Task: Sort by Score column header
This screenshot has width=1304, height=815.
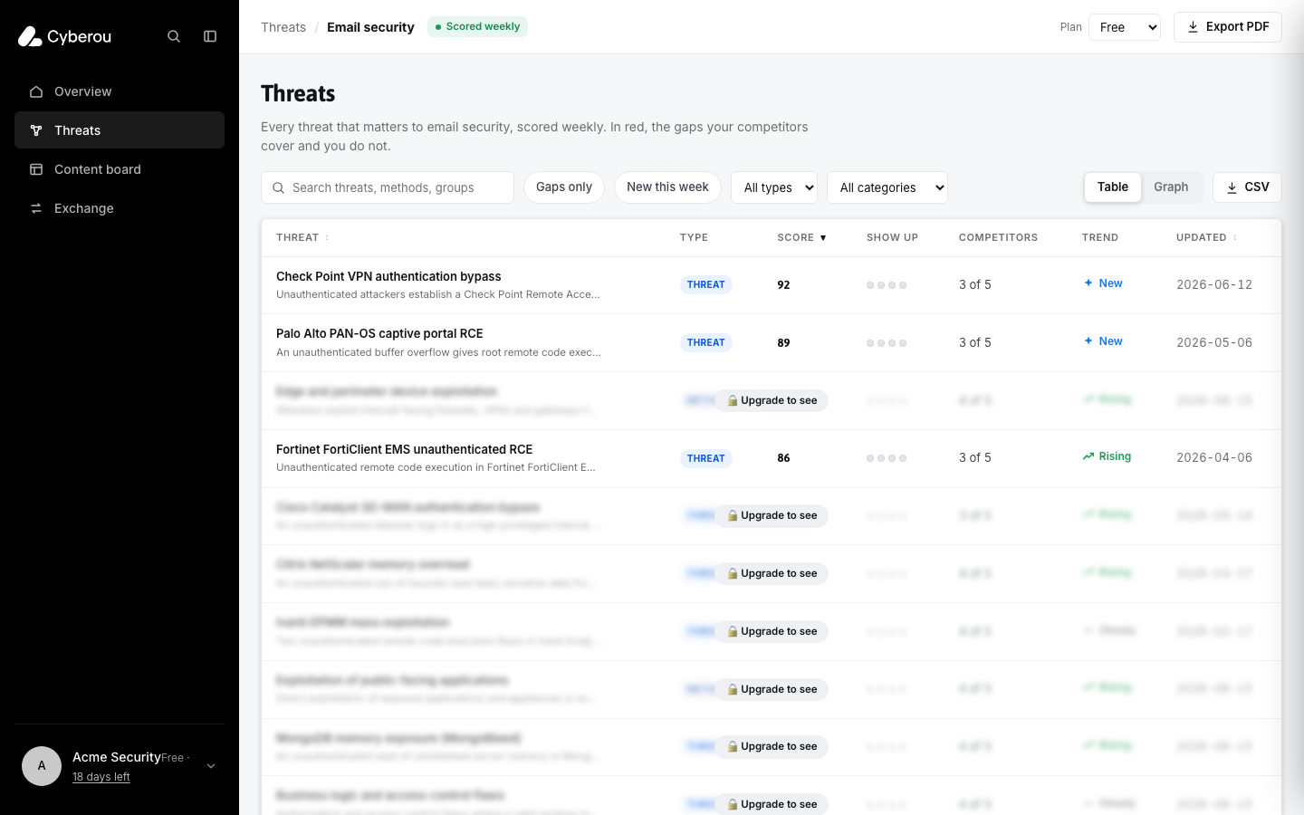Action: click(x=801, y=237)
